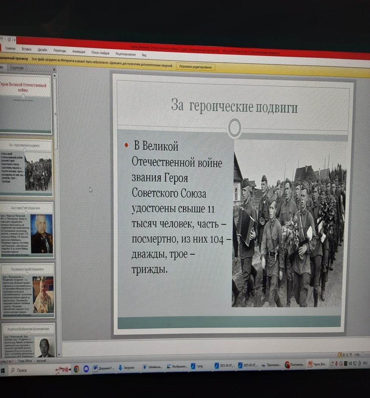Click the zoom out minus button
Viewport: 370px width, 398px height.
tap(362, 355)
